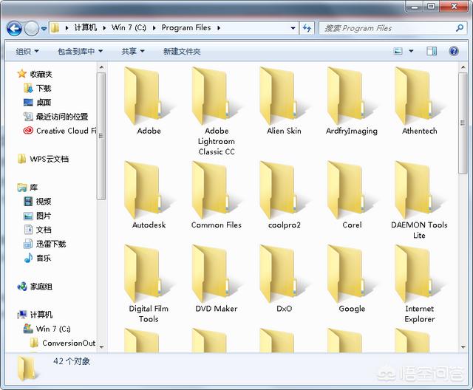Click the navigation pane scrollbar thumb
The width and height of the screenshot is (473, 390).
101,136
